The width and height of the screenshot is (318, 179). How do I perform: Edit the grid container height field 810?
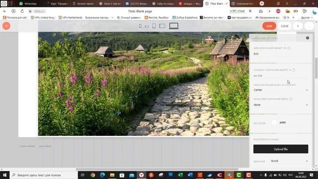click(x=281, y=54)
